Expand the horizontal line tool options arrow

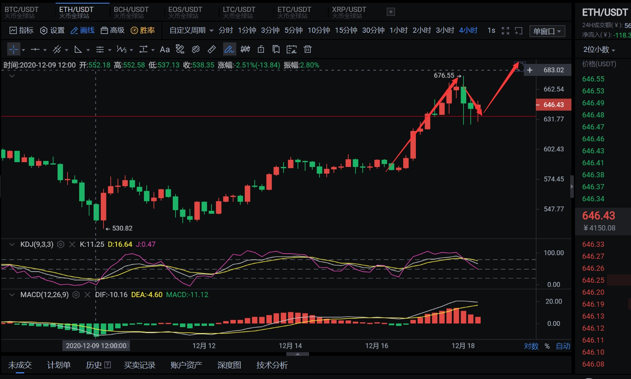[45, 50]
